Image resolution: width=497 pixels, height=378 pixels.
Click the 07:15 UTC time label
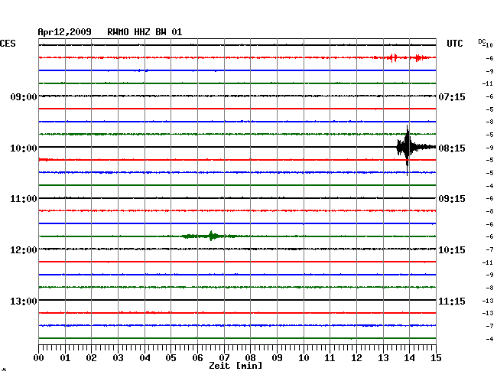tap(452, 96)
